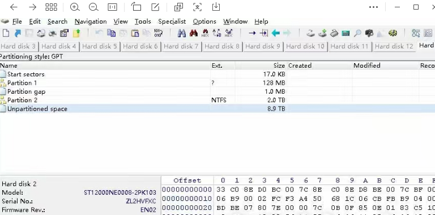Screen dimensions: 435x215
Task: Click the Open Disk icon with green plus
Action: 322,33
